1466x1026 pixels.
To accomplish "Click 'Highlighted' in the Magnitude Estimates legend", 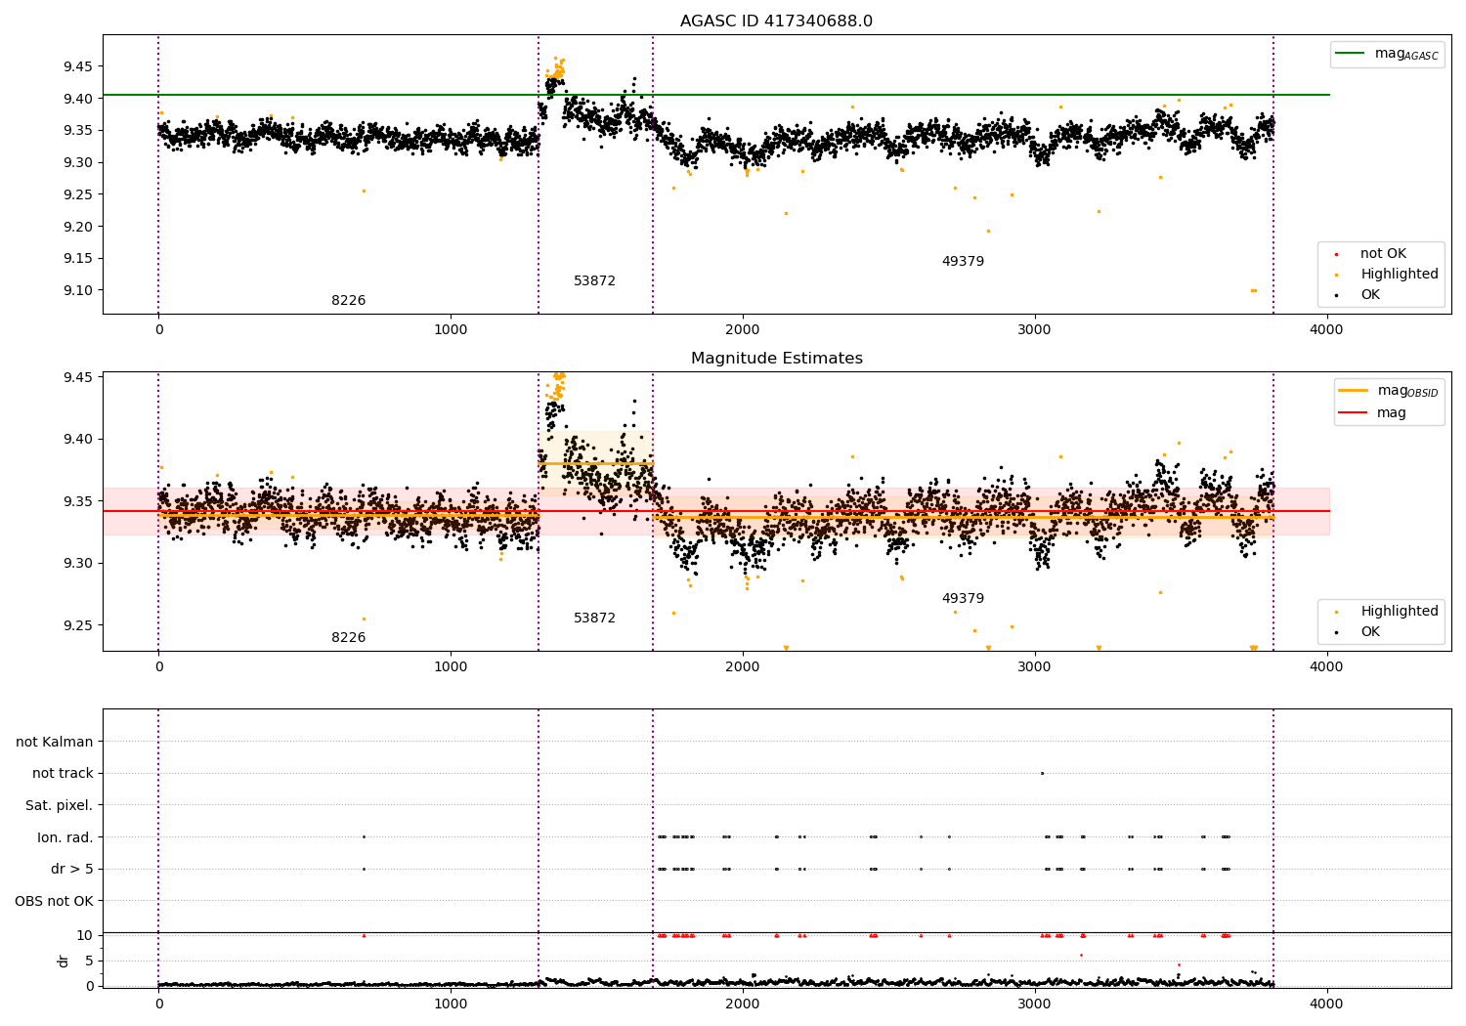I will click(1400, 612).
